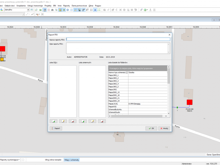Click the 'Ścieżka' column header
The height and width of the screenshot is (165, 220).
tap(148, 73)
